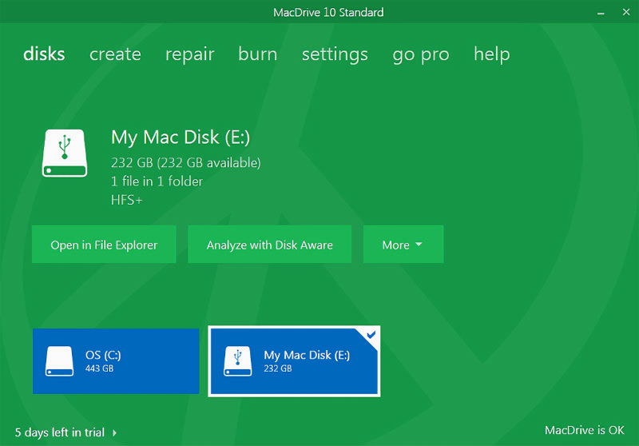
Task: Click the HFS+ file system label
Action: [127, 200]
